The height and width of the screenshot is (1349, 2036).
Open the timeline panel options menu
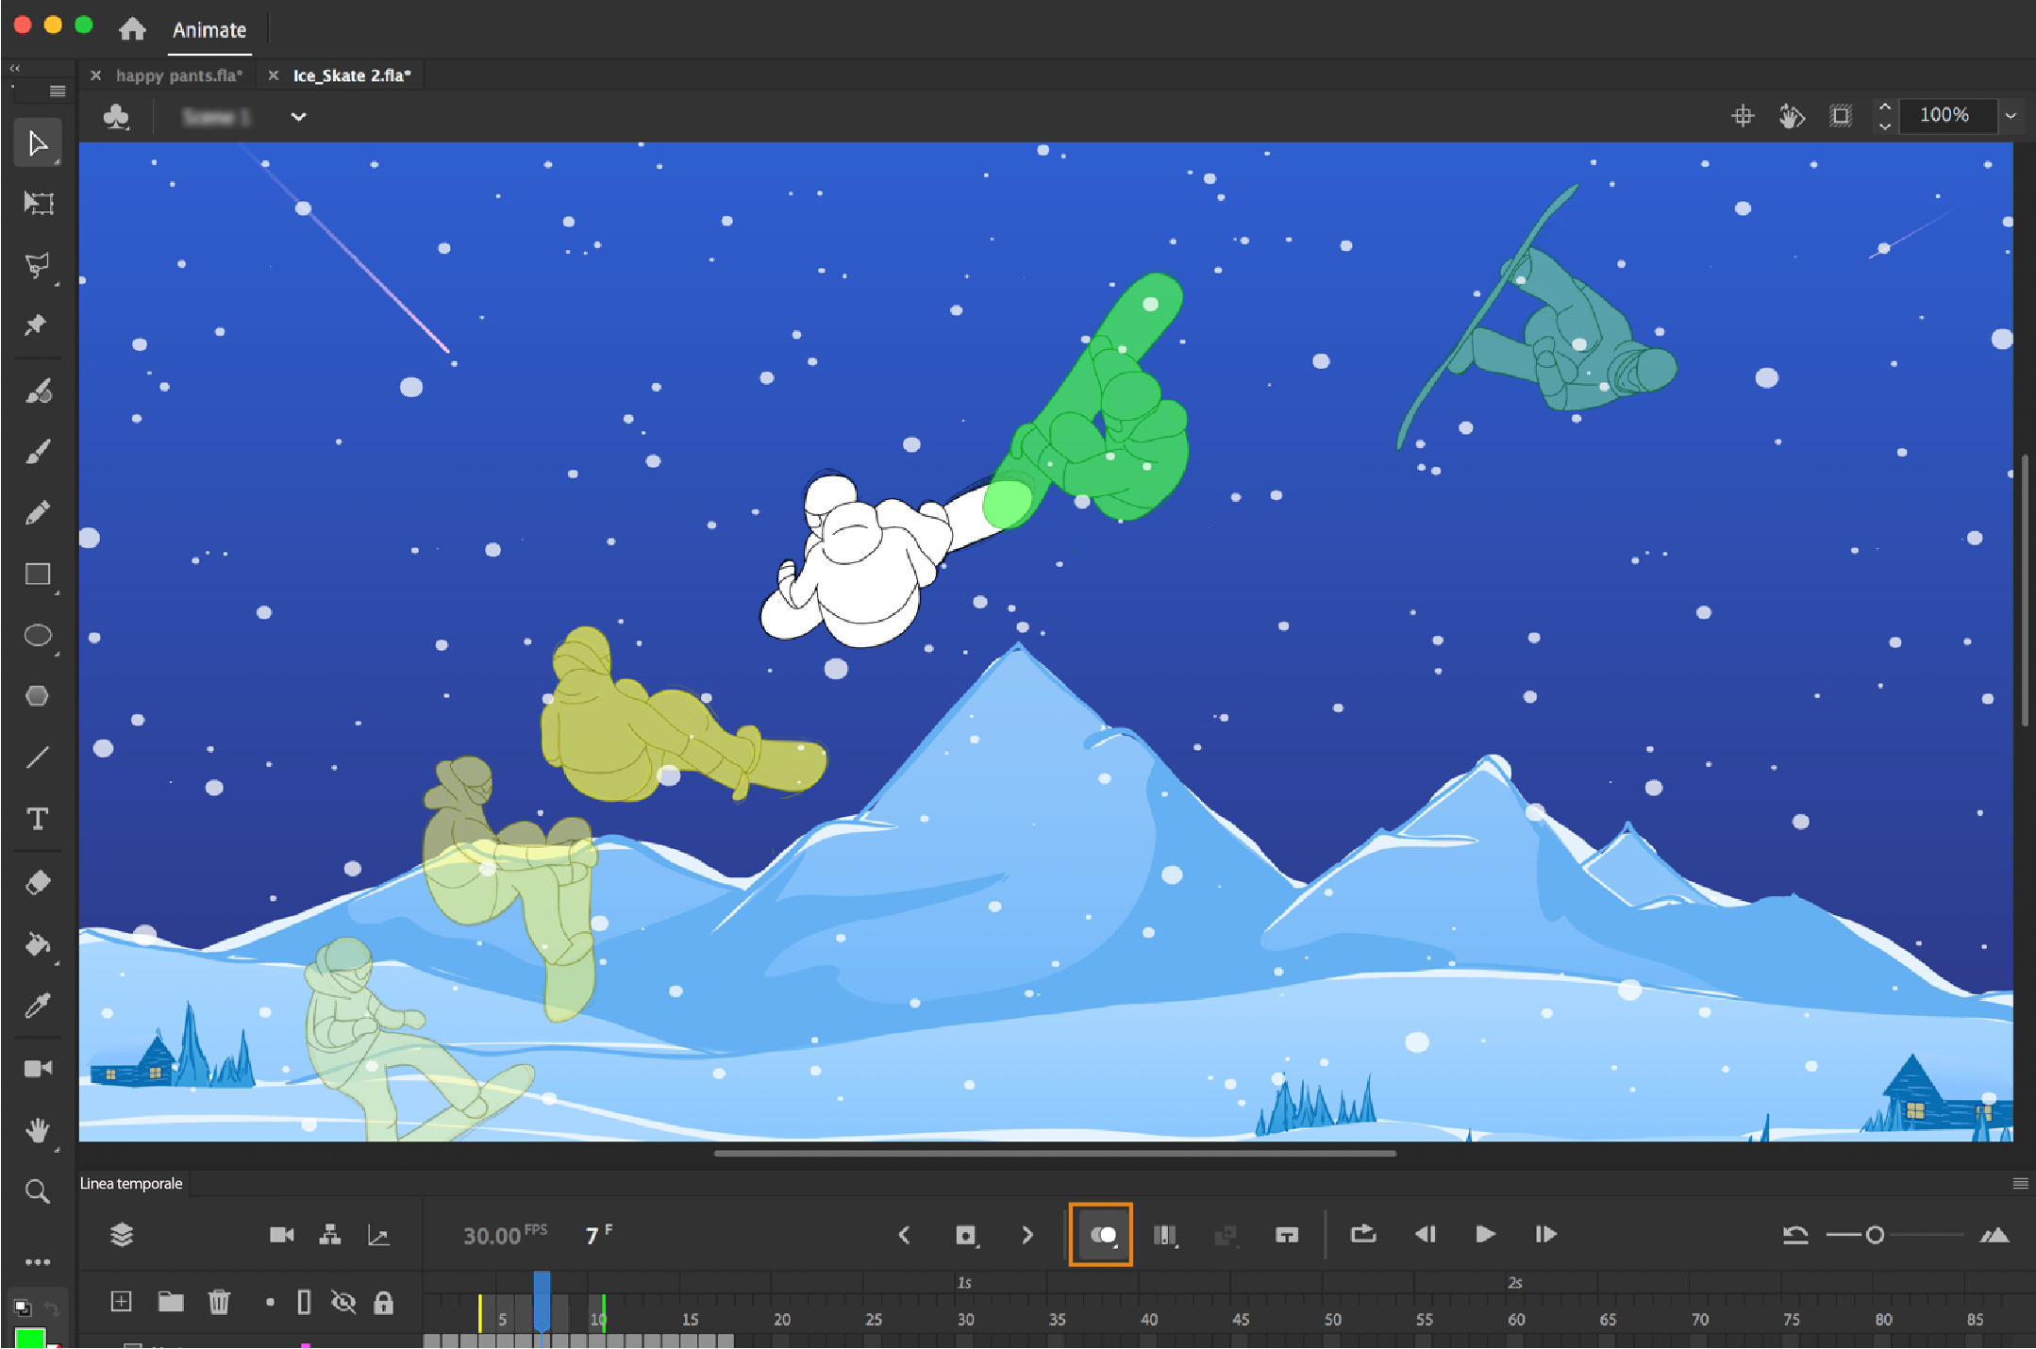(2020, 1183)
